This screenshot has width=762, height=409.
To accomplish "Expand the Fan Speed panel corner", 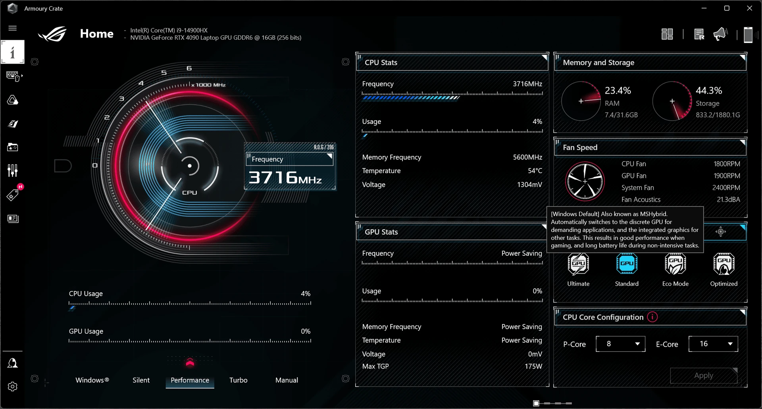I will click(742, 143).
